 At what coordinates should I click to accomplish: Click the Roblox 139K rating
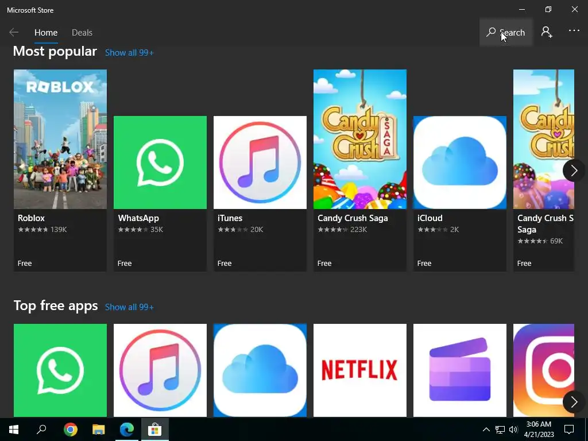pyautogui.click(x=42, y=230)
